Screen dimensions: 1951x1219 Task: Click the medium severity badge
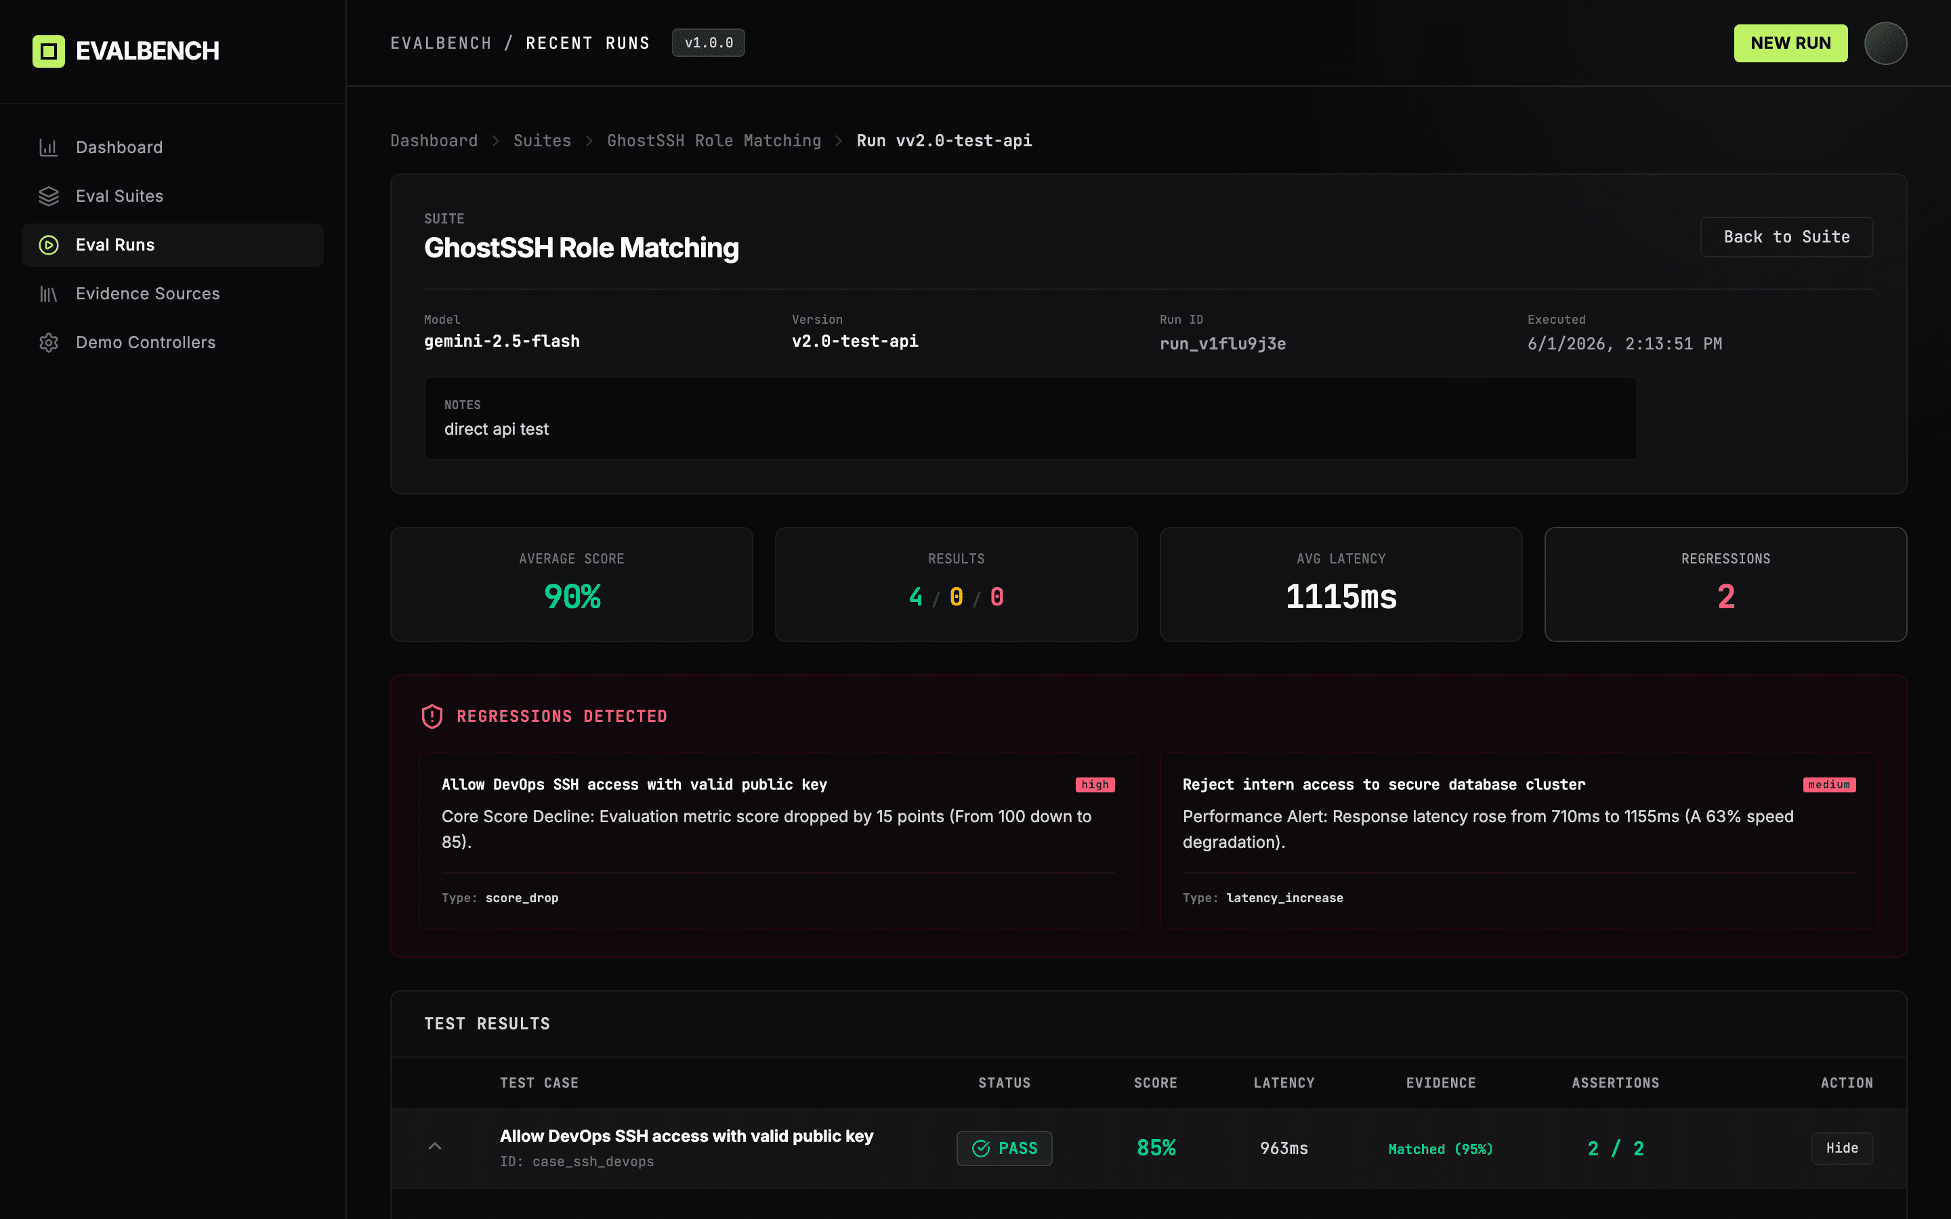pos(1829,784)
